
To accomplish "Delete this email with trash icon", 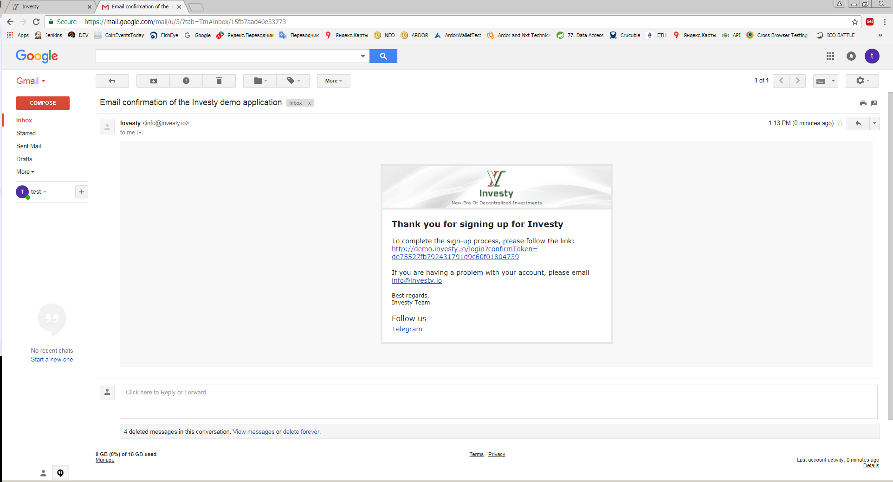I will 219,81.
